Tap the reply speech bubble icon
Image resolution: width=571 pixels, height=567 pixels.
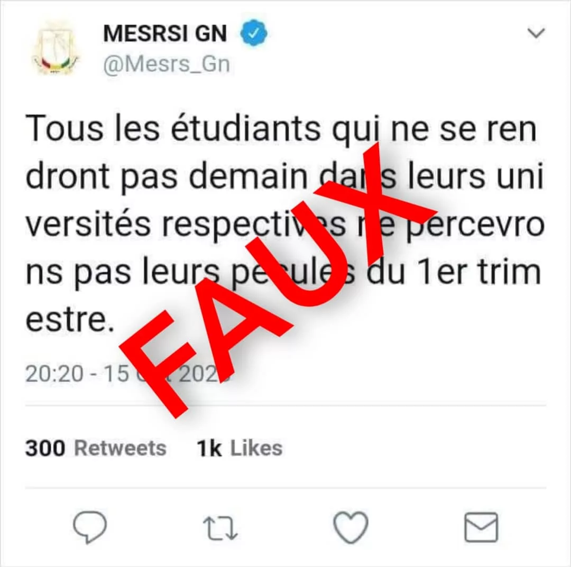click(90, 527)
